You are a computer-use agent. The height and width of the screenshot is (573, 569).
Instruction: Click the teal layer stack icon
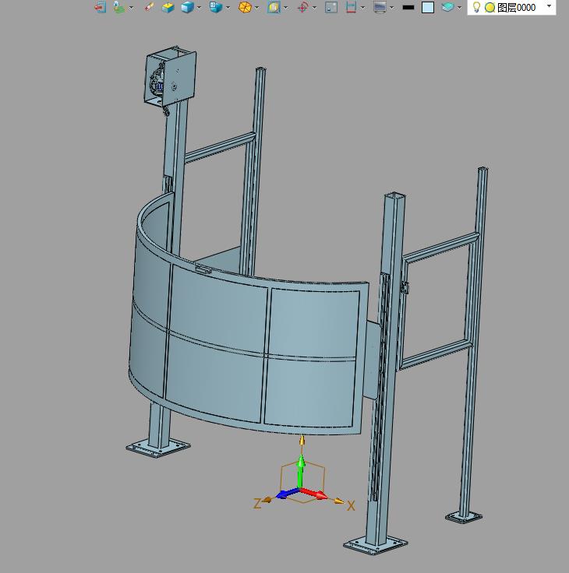pyautogui.click(x=447, y=7)
